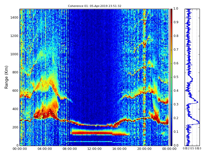Click the blue coherence profile line plot

pos(192,77)
